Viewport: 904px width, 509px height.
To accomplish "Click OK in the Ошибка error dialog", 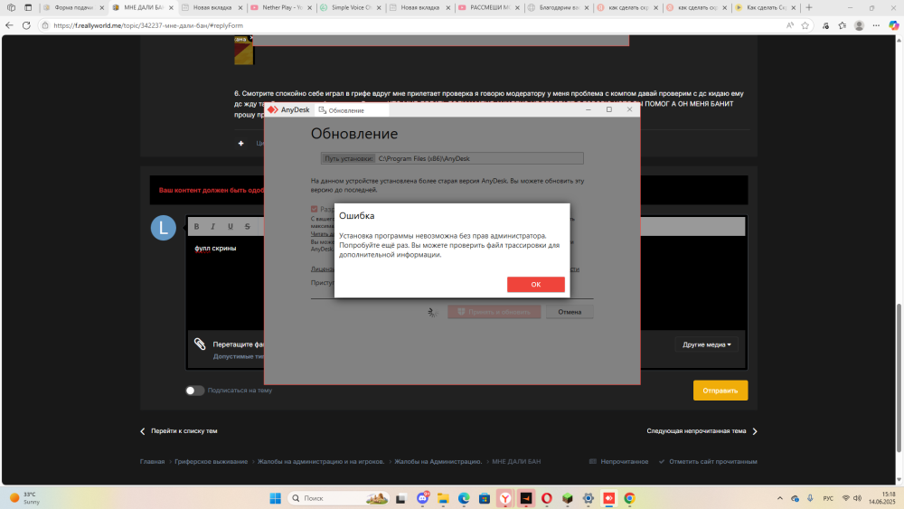I will (535, 284).
